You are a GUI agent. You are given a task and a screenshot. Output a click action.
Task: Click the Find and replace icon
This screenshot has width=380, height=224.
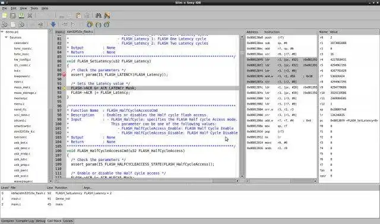[107, 16]
